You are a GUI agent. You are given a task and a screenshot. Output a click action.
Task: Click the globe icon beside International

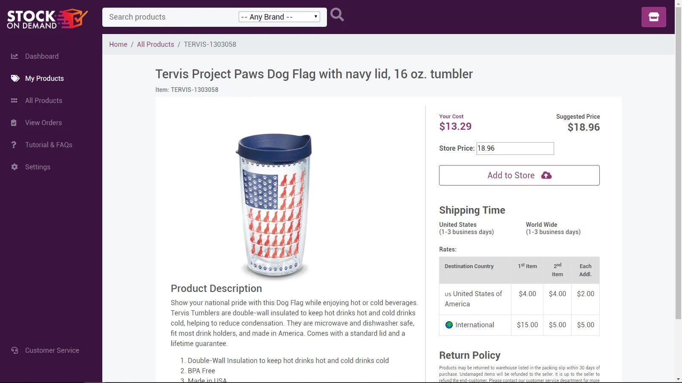(449, 325)
